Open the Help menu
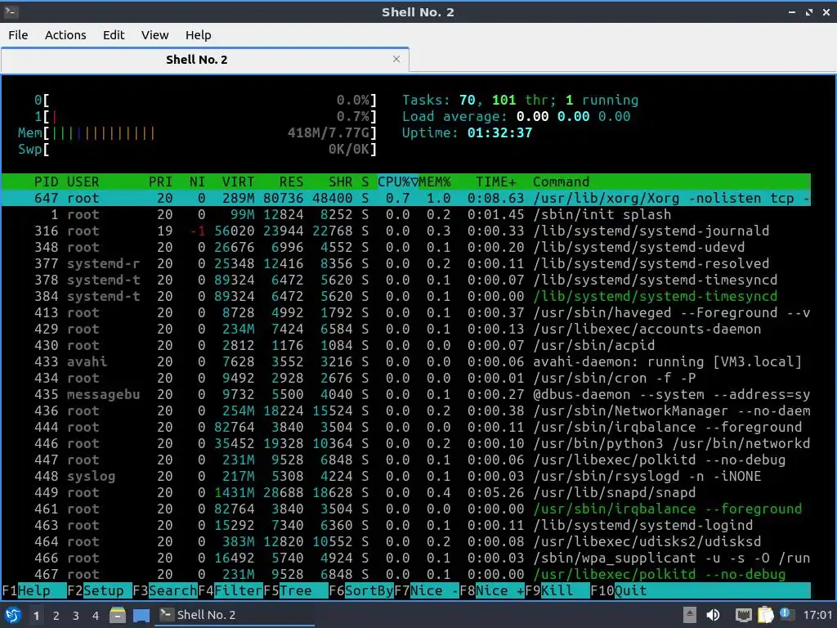The height and width of the screenshot is (628, 837). 198,35
